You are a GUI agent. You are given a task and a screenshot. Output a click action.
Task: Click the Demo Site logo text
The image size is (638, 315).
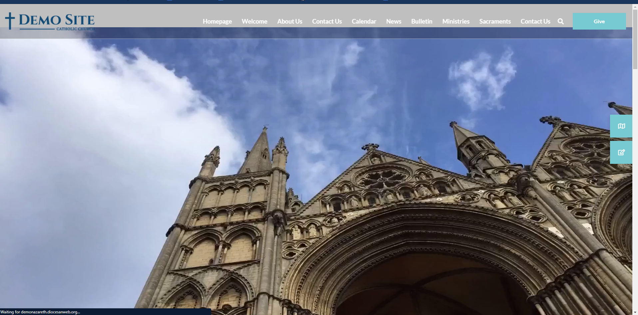pos(57,20)
